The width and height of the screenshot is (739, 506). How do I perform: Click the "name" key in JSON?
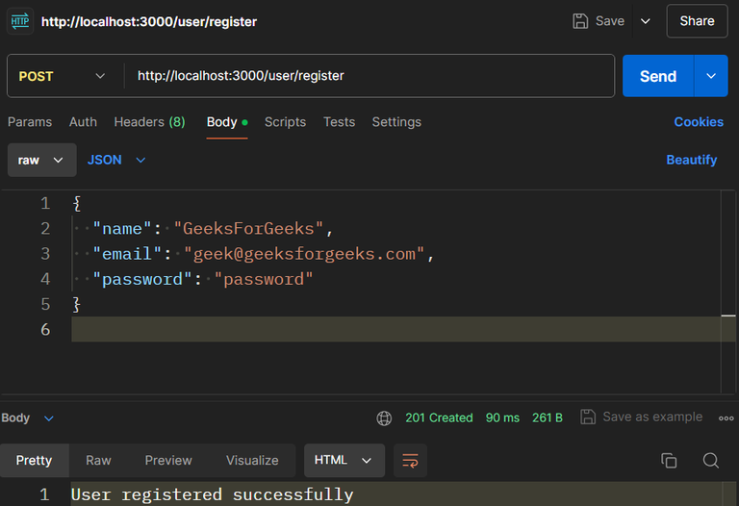point(122,229)
